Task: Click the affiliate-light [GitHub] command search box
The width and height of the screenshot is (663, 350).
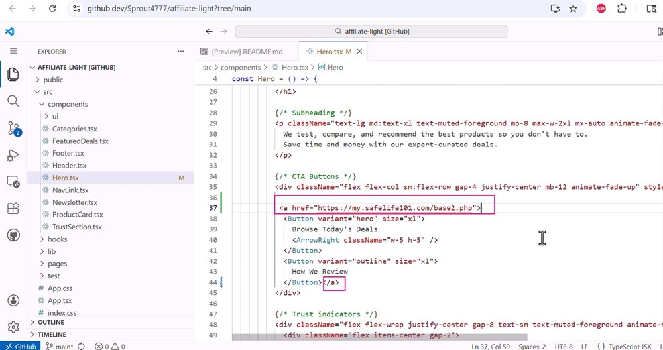Action: (x=371, y=31)
